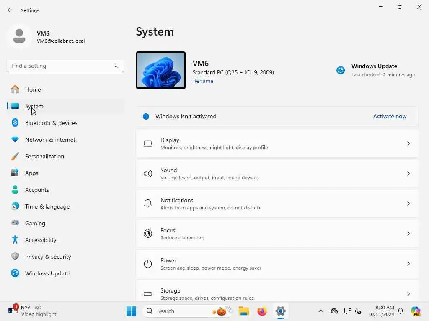
Task: Click the Accounts person icon in sidebar
Action: point(15,189)
